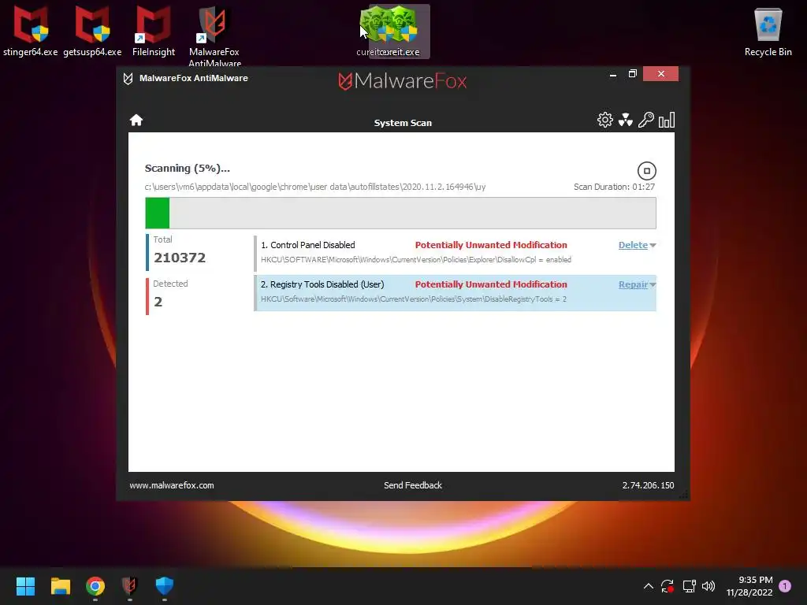Open FileInsight desktop shortcut
This screenshot has height=605, width=807.
click(154, 31)
